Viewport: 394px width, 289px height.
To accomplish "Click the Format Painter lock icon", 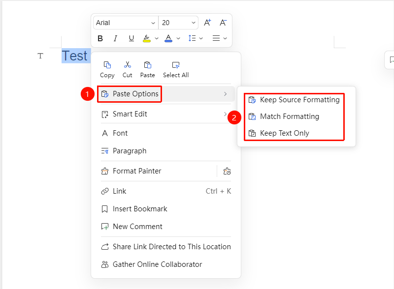I will tap(227, 171).
